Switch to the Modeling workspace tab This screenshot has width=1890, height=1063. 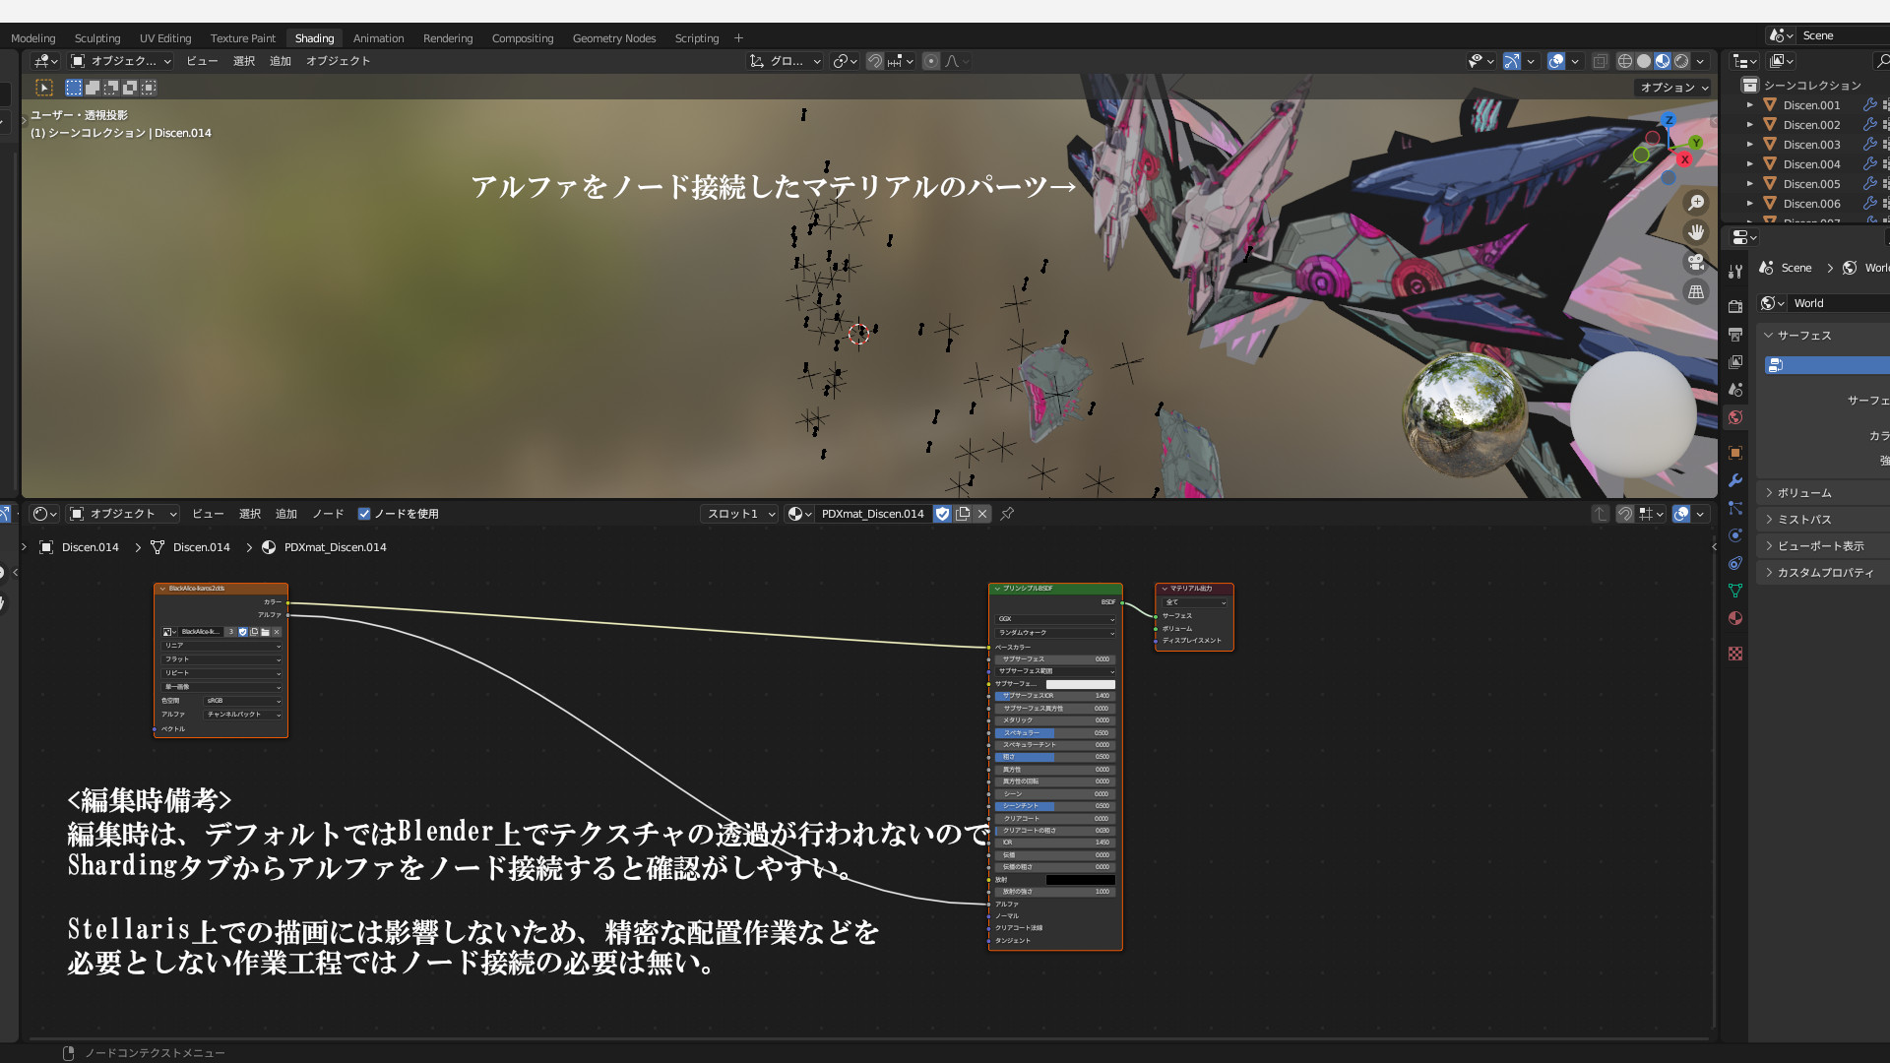pos(33,38)
